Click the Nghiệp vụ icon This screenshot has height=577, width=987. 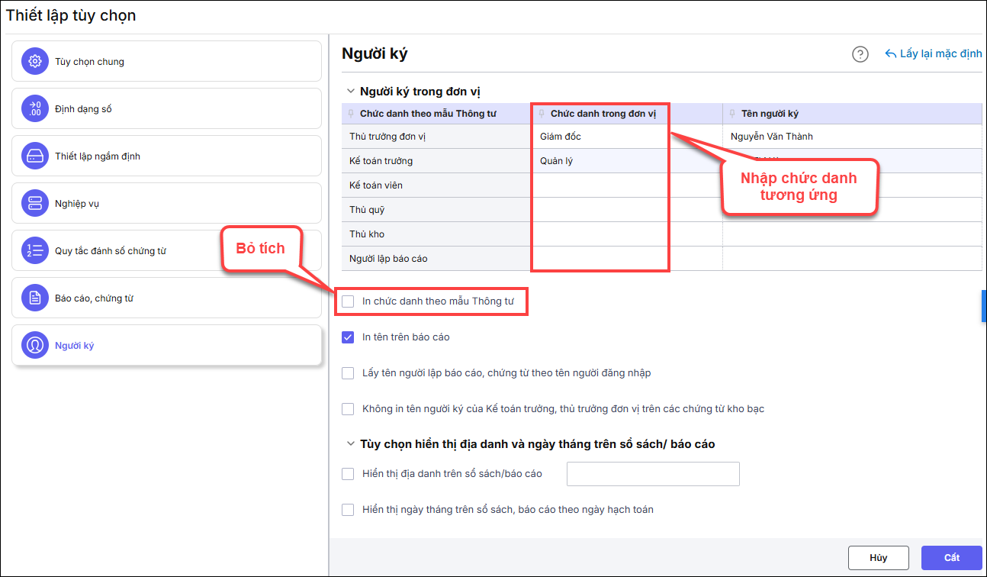point(34,204)
